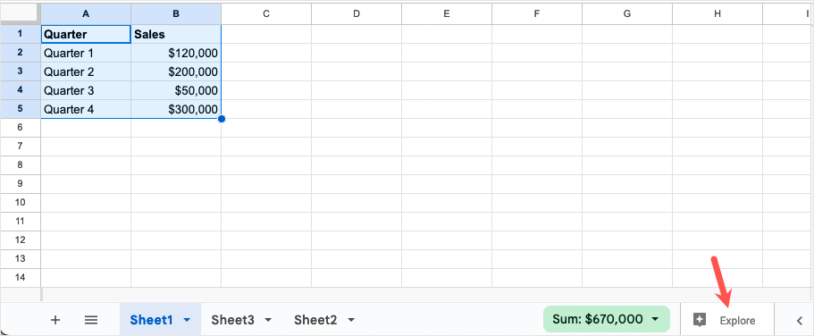Viewport: 814px width, 336px height.
Task: Open the all sheets list icon
Action: (91, 320)
